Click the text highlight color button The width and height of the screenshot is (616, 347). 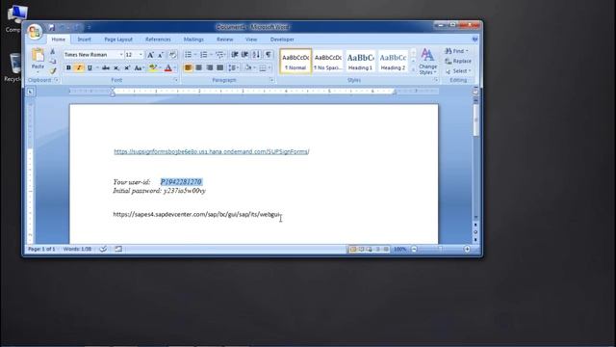coord(153,68)
